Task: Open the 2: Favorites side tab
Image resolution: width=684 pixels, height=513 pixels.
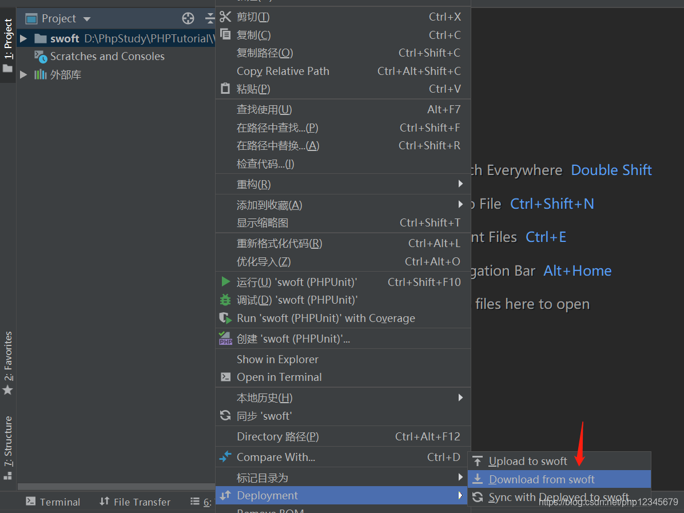Action: click(x=8, y=363)
